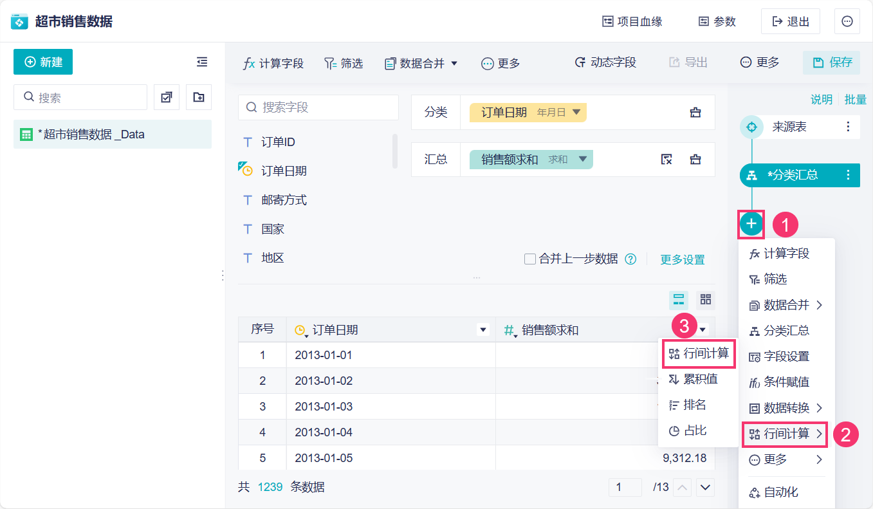Open the 来源表 step options menu
The image size is (873, 509).
pos(848,127)
